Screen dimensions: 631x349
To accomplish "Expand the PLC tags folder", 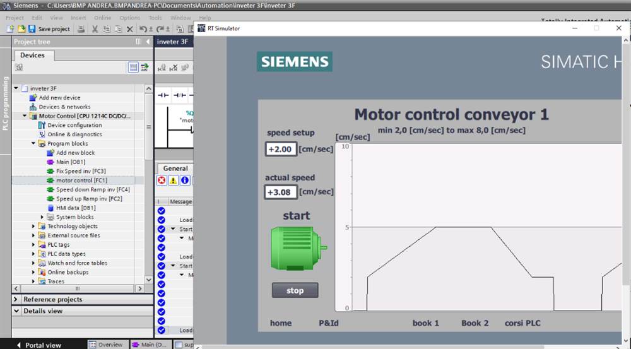I will (x=34, y=245).
